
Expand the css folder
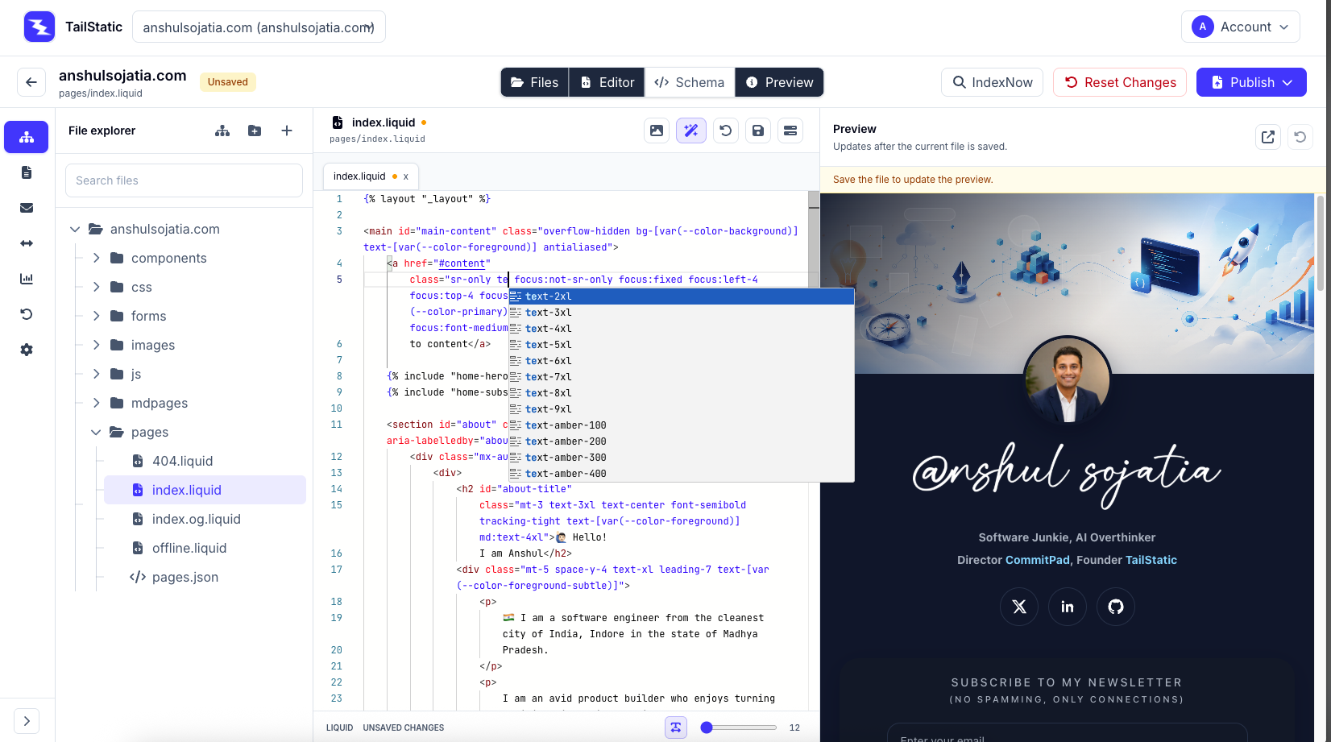click(96, 287)
